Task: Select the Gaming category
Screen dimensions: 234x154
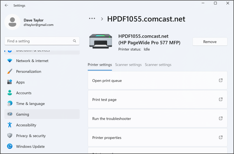Action: (x=42, y=114)
